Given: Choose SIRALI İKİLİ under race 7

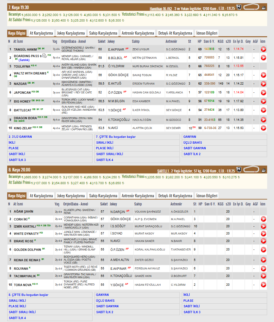Looking at the screenshot, I should tap(105, 142).
